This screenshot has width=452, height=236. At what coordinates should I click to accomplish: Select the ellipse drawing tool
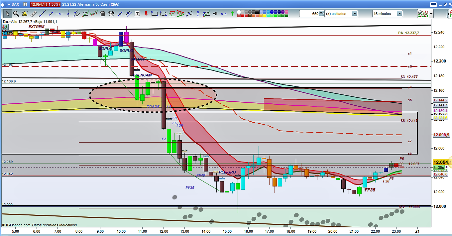click(x=163, y=14)
